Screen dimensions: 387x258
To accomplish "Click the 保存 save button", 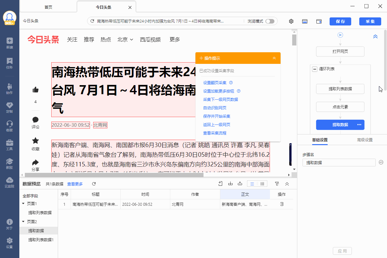I will (340, 21).
